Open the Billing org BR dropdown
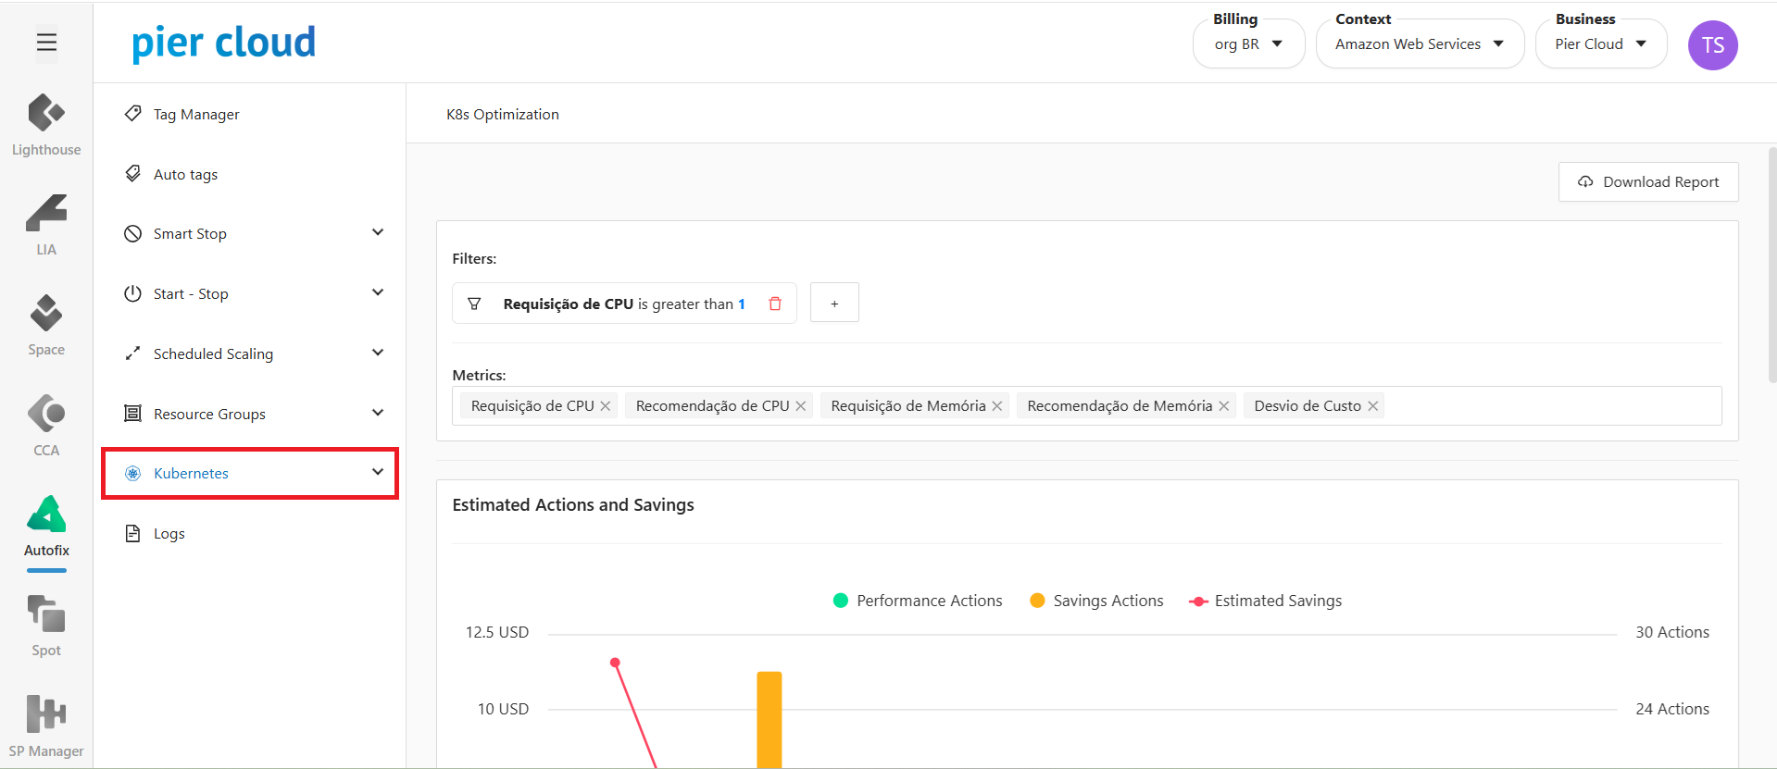 [x=1248, y=44]
